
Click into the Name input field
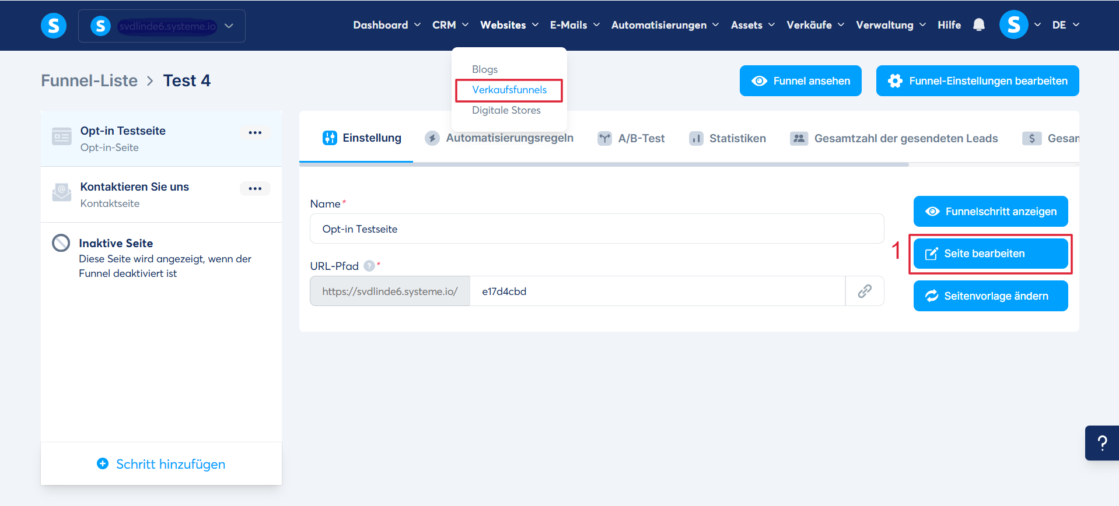(x=597, y=229)
